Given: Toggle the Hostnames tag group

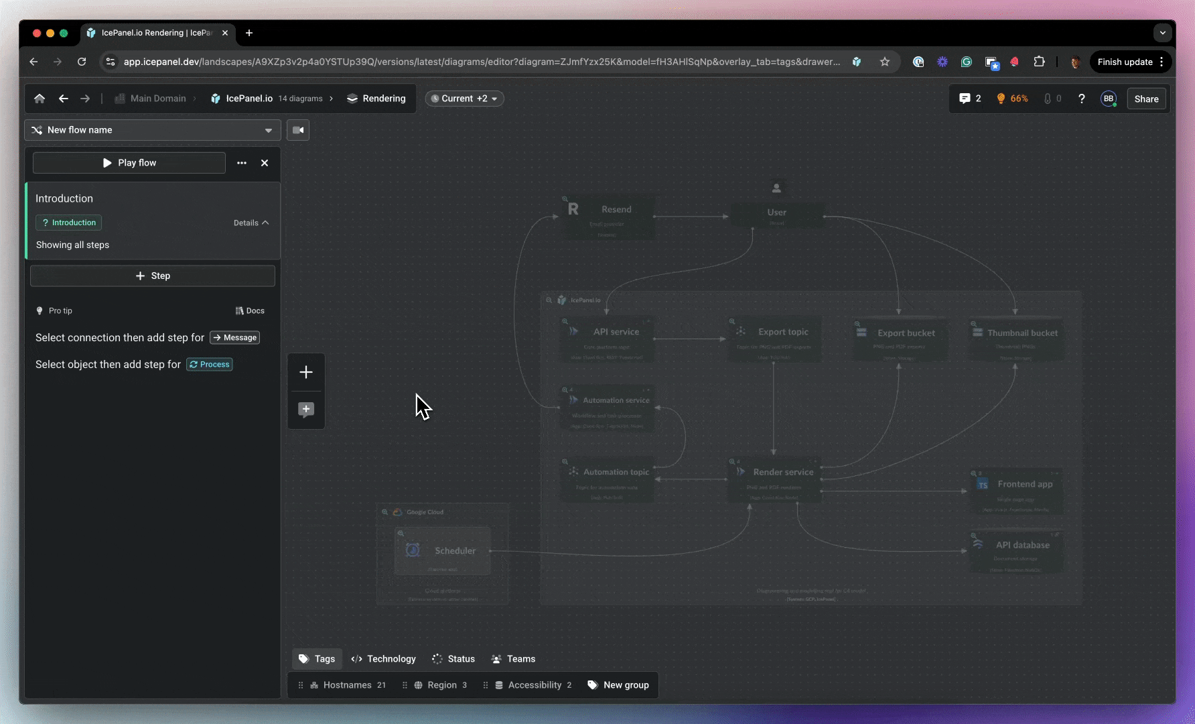Looking at the screenshot, I should click(347, 685).
